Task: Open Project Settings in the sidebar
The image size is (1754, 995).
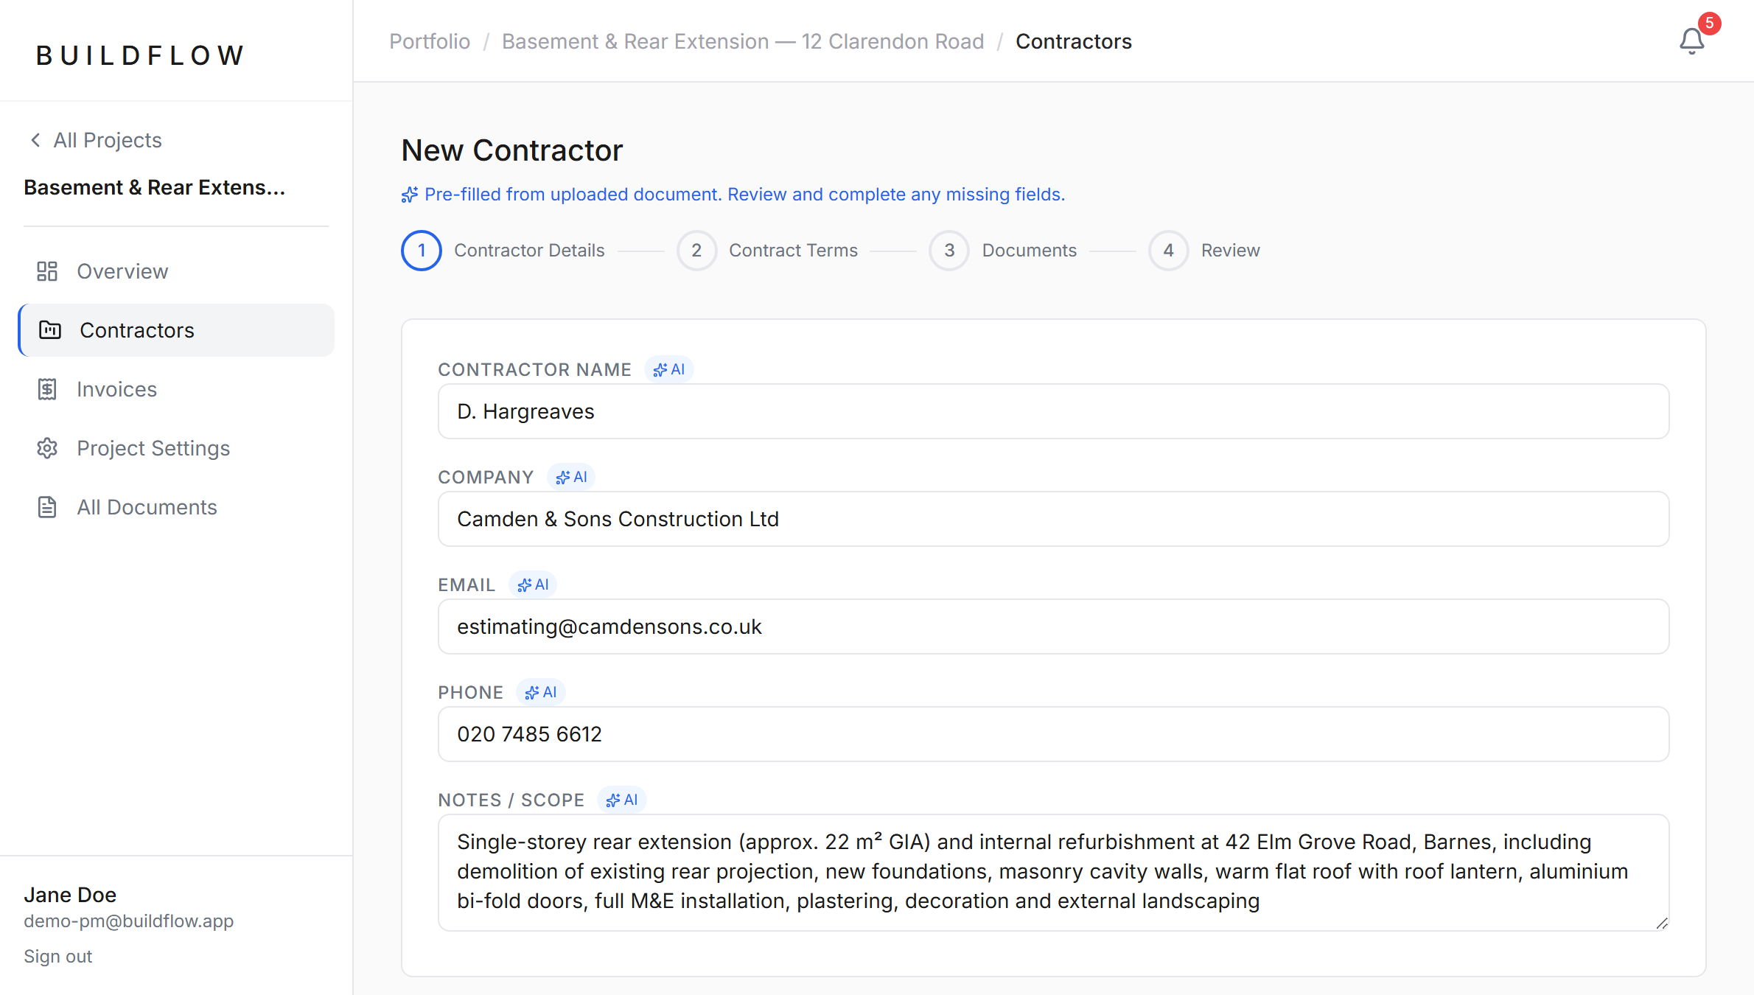Action: pyautogui.click(x=176, y=448)
